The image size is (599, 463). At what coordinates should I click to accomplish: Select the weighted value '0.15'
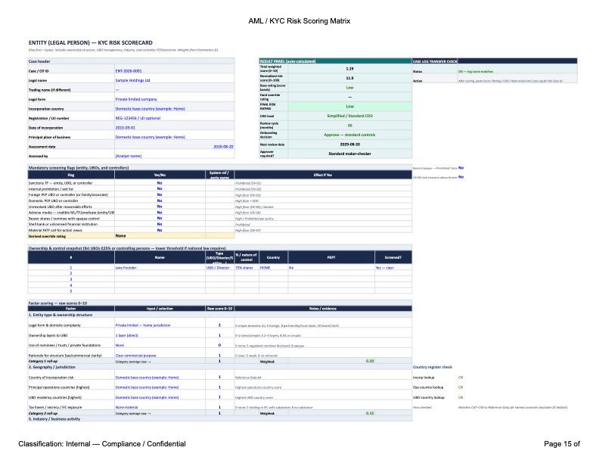point(370,413)
